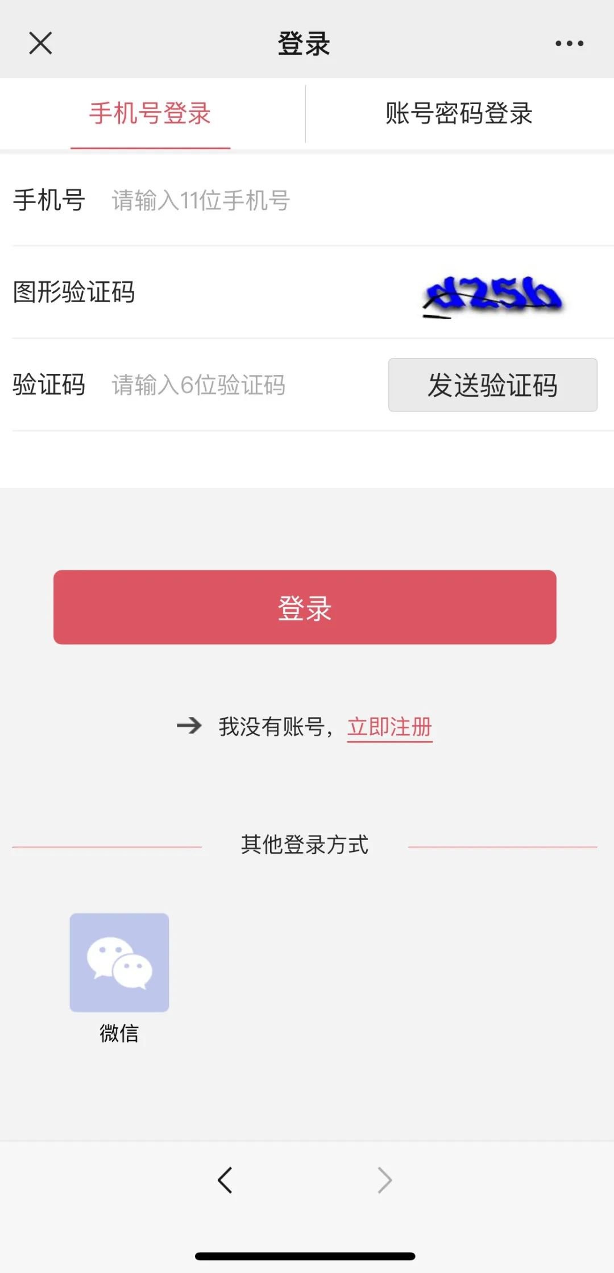Go back using the left chevron
Screen dimensions: 614x1273
pyautogui.click(x=225, y=1180)
